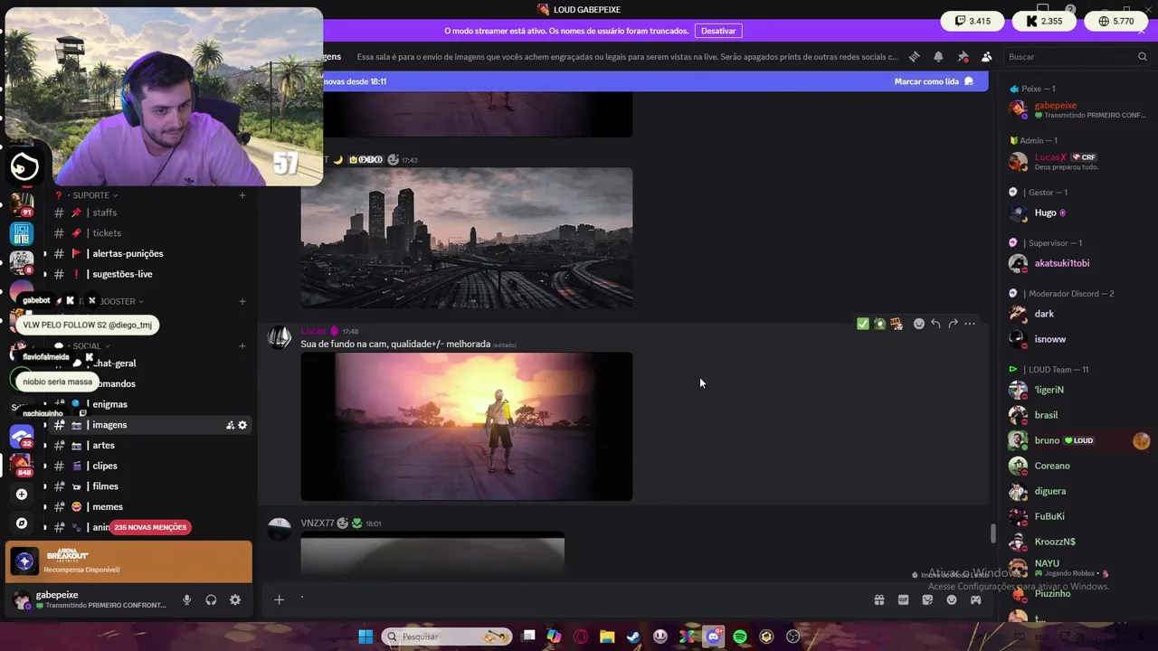The height and width of the screenshot is (651, 1158).
Task: Open notification settings bell icon
Action: pyautogui.click(x=938, y=57)
